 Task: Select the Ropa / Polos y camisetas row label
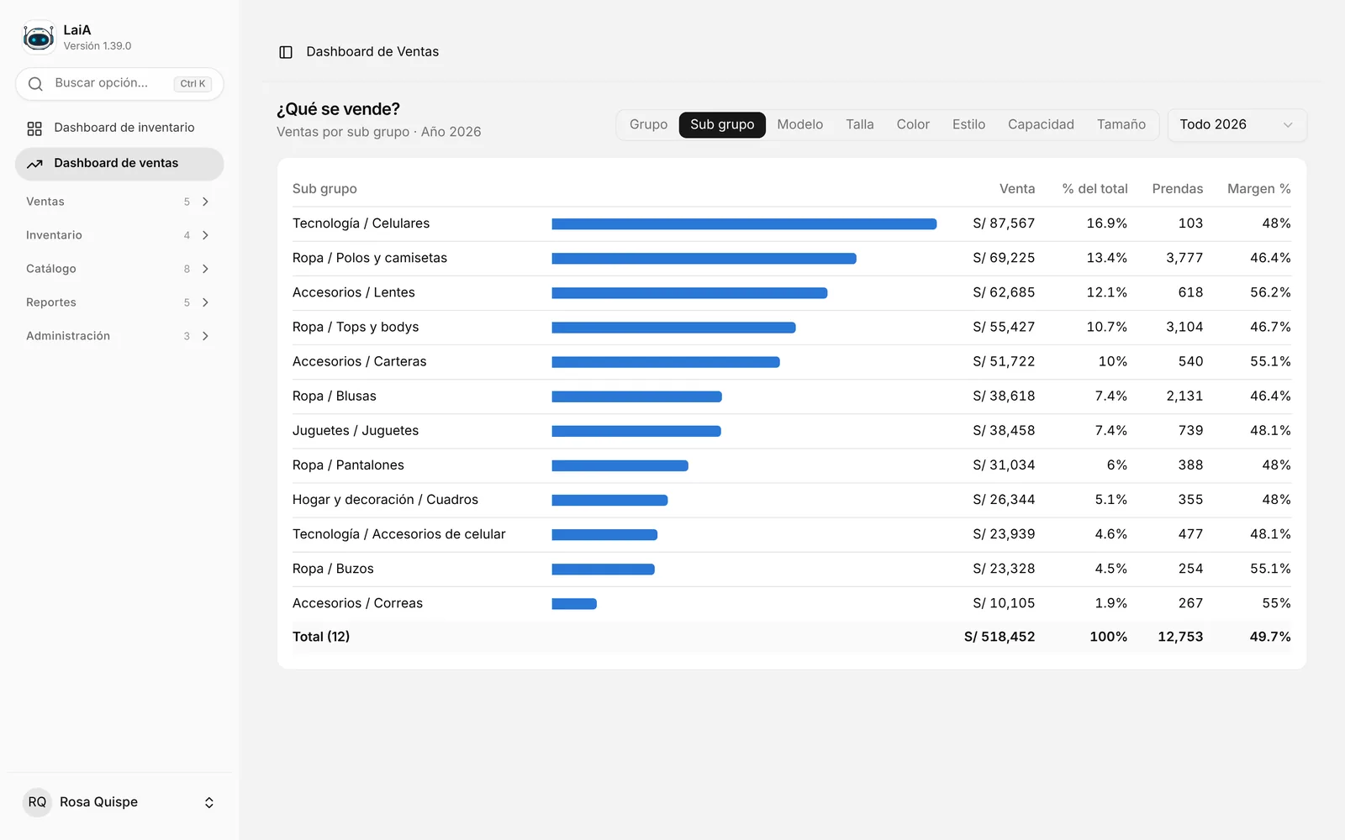coord(370,258)
